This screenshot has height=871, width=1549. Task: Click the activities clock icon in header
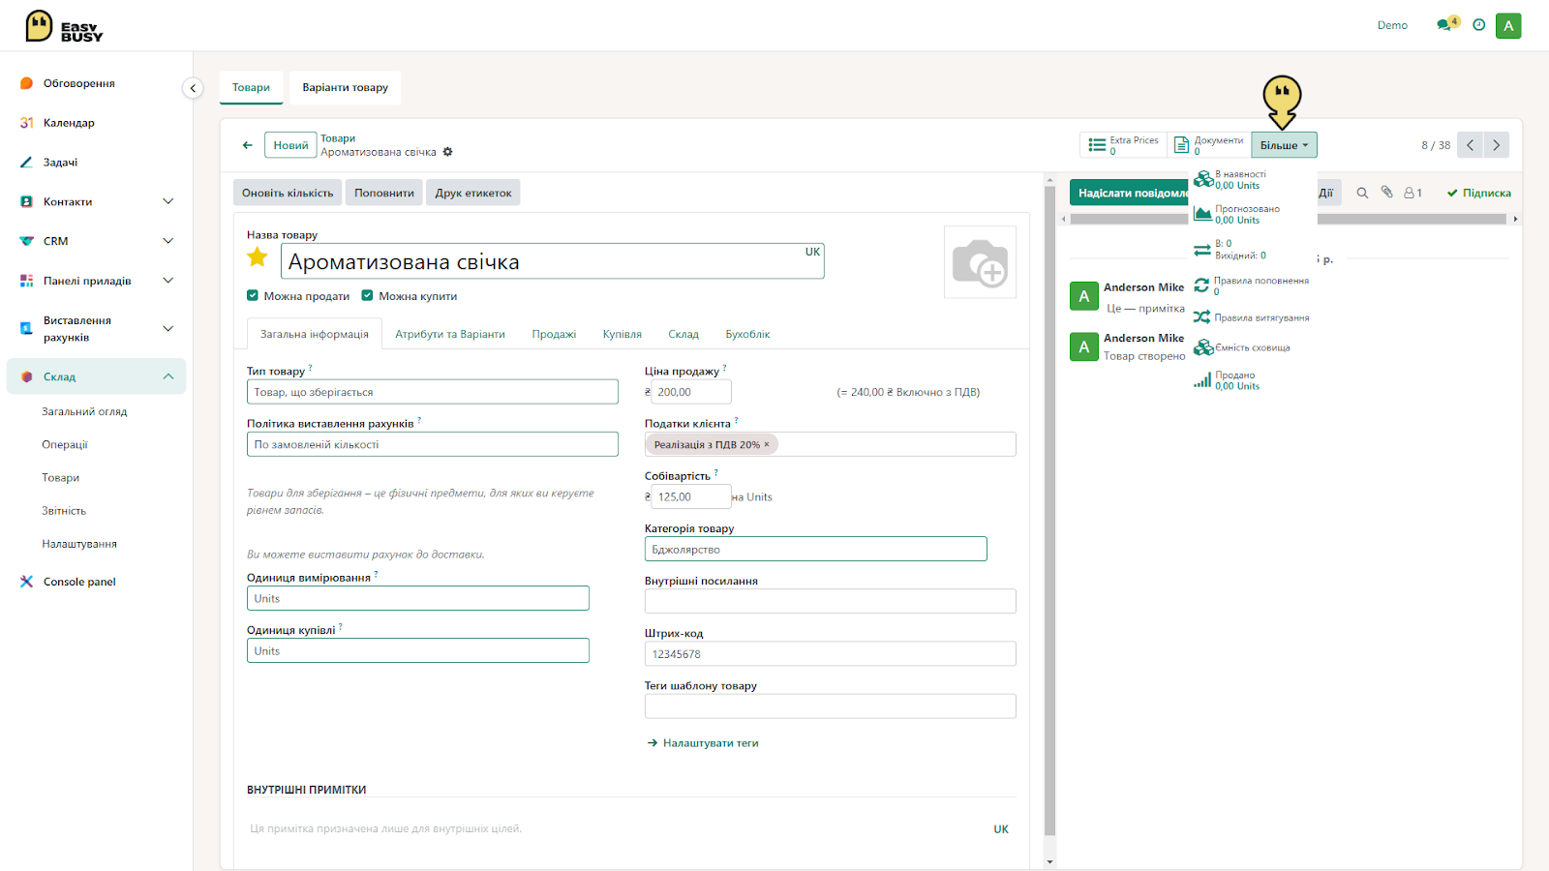pyautogui.click(x=1478, y=25)
